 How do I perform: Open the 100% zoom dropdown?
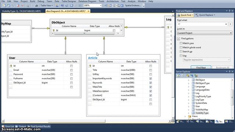tap(101, 5)
